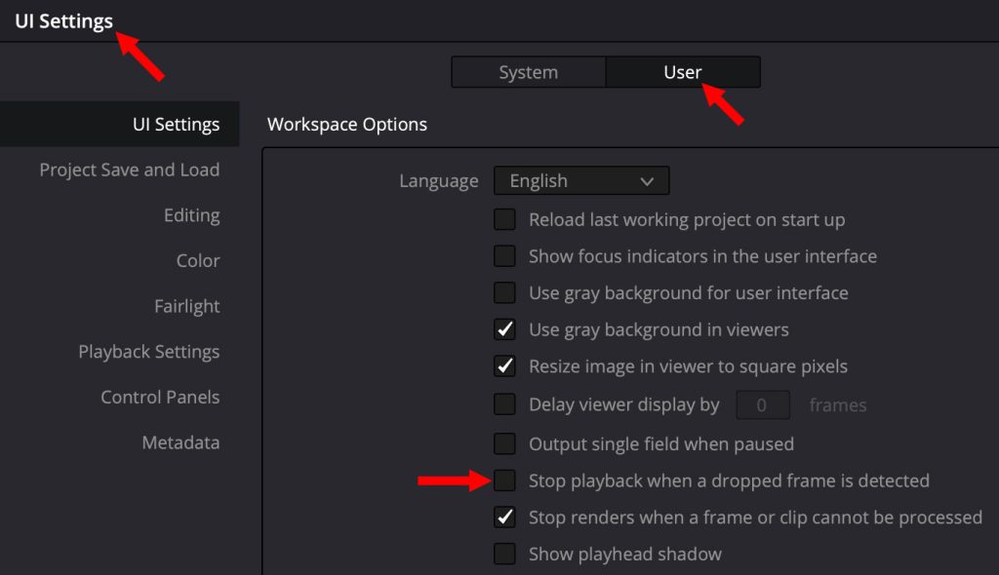Viewport: 999px width, 575px height.
Task: Enable stop playback when a dropped frame is detected
Action: (504, 480)
